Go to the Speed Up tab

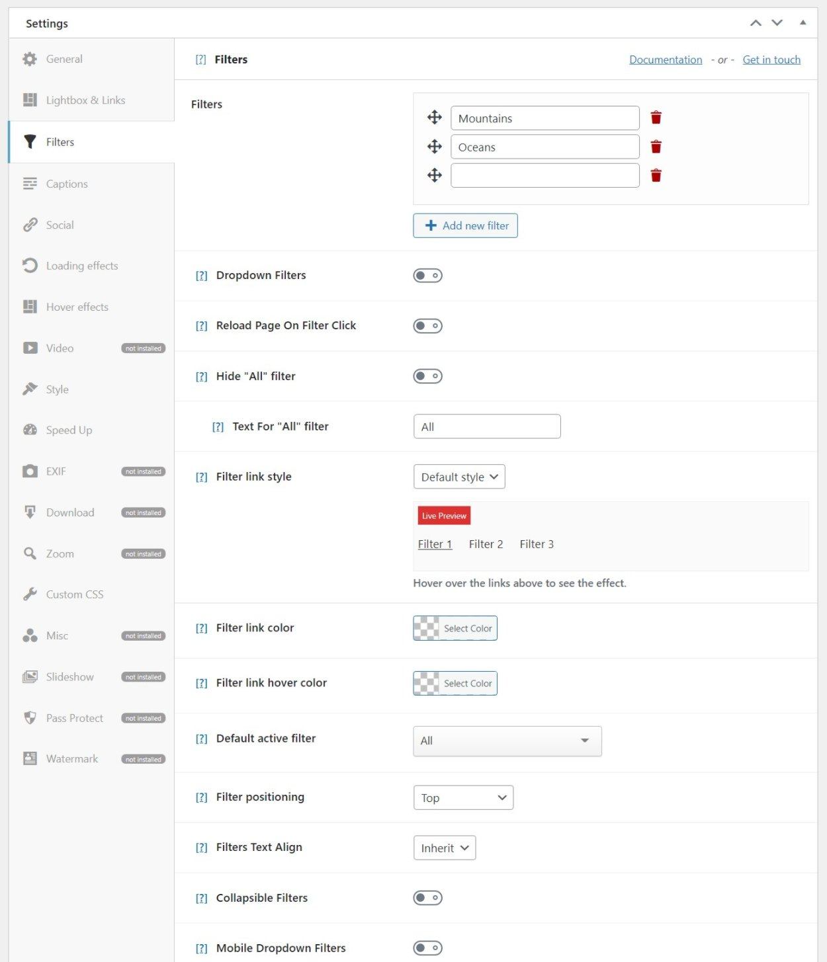(91, 430)
